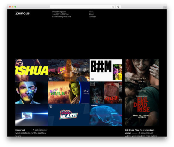
Task: Open the Joshua boxing thumbnail
Action: tap(32, 70)
